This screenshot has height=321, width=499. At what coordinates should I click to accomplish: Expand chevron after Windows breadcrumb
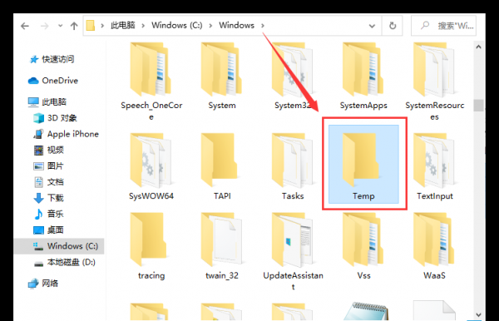tap(263, 26)
